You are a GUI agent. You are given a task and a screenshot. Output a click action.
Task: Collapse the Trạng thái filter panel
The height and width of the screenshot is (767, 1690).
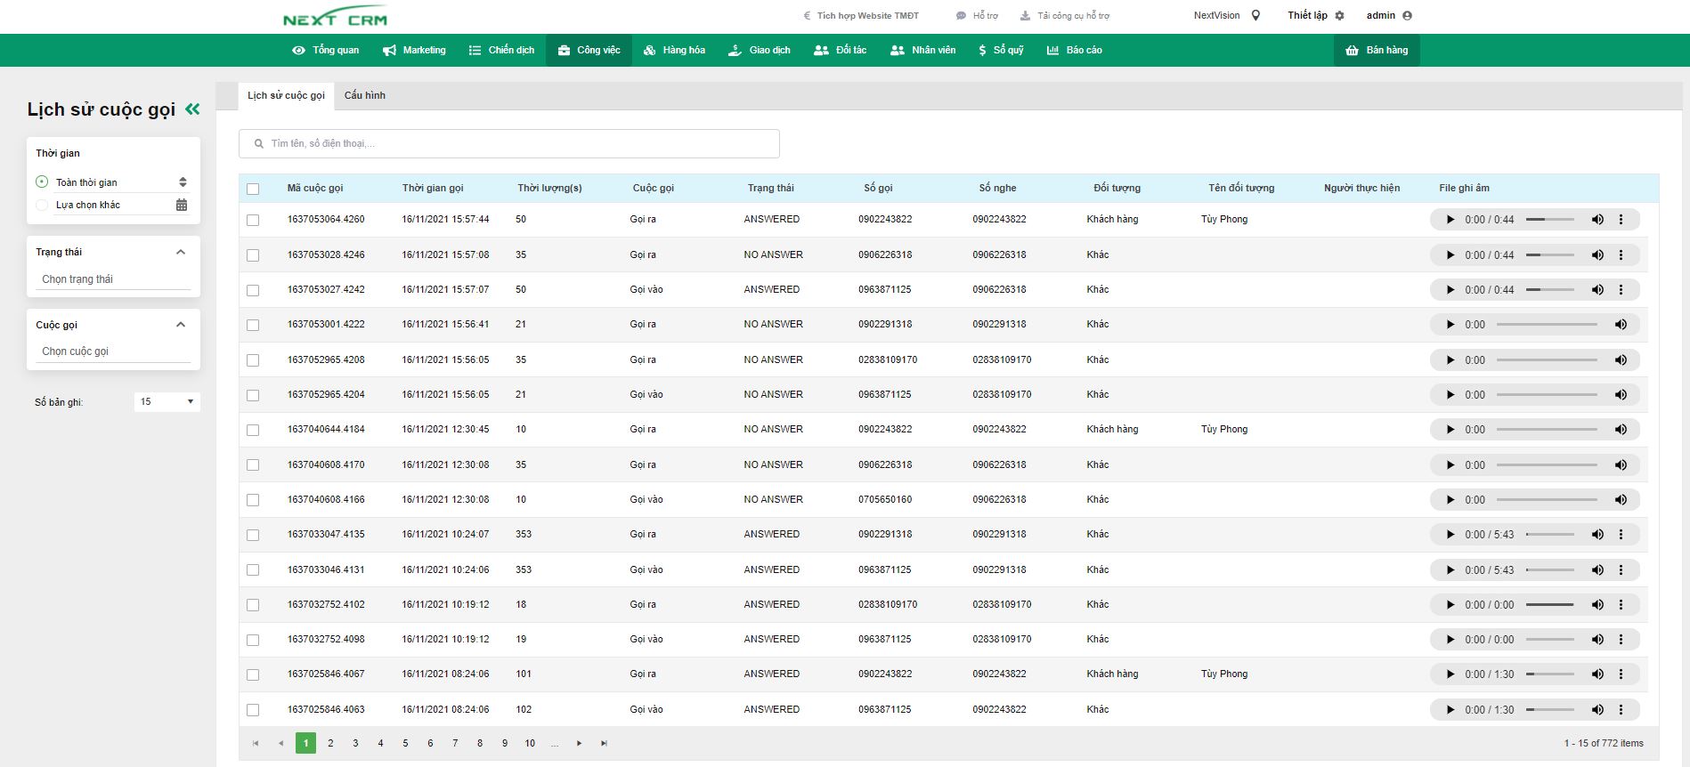click(181, 253)
